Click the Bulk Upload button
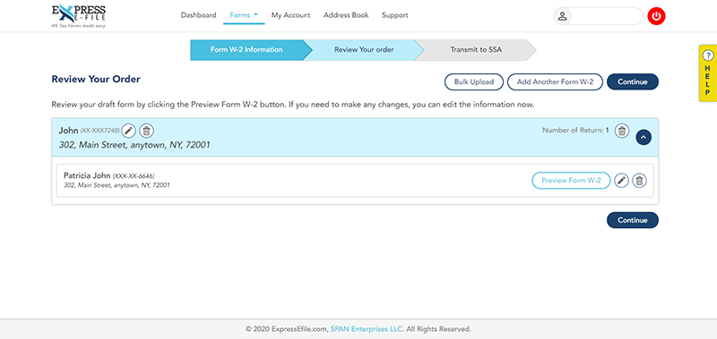Viewport: 717px width, 339px height. pyautogui.click(x=474, y=82)
